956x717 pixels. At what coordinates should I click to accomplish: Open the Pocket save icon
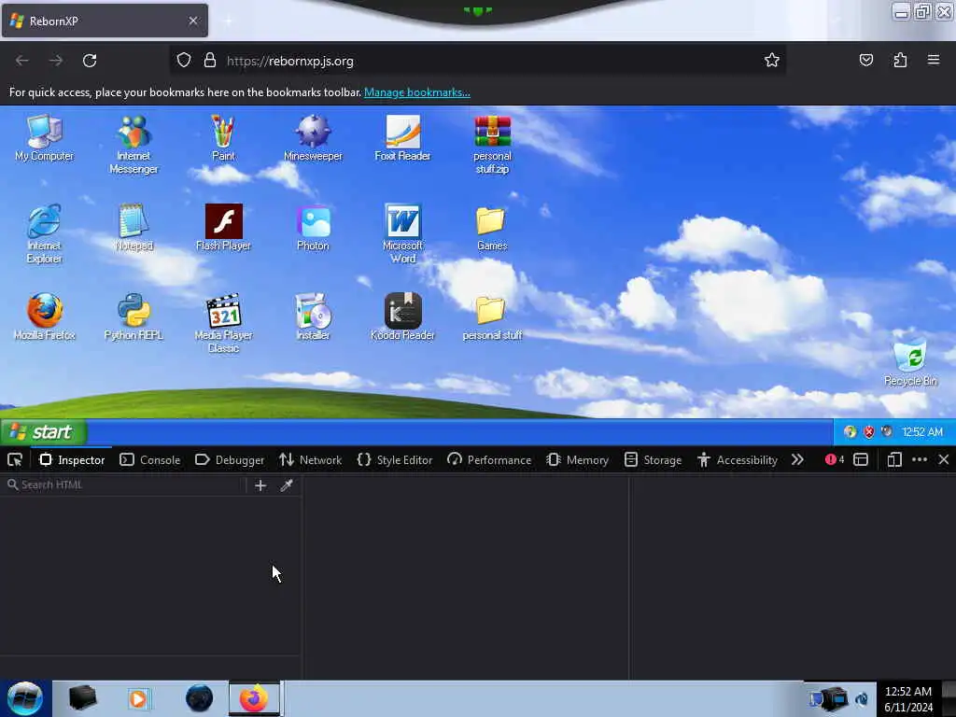[865, 60]
